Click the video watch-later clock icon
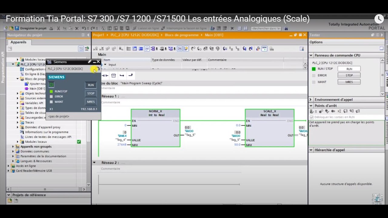The height and width of the screenshot is (218, 388). 379,19
